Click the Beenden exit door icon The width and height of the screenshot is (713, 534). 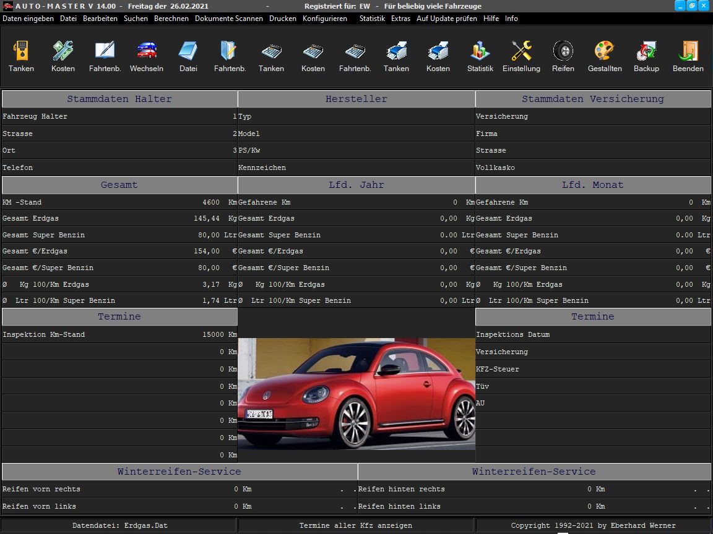point(688,51)
